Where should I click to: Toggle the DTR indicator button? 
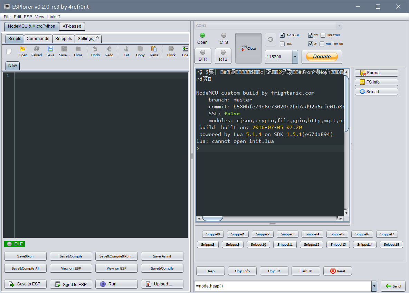[x=203, y=56]
